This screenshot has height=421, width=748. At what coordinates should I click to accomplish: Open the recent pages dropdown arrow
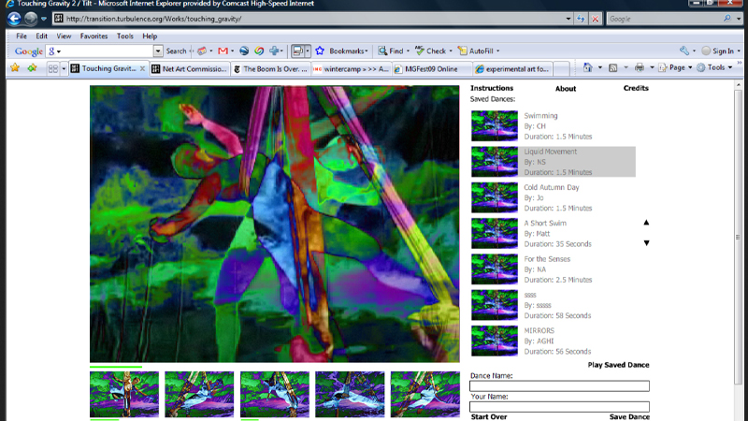click(43, 19)
